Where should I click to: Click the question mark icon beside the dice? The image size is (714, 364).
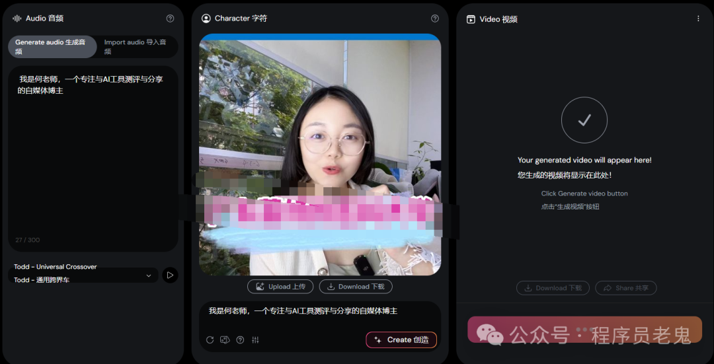click(240, 340)
